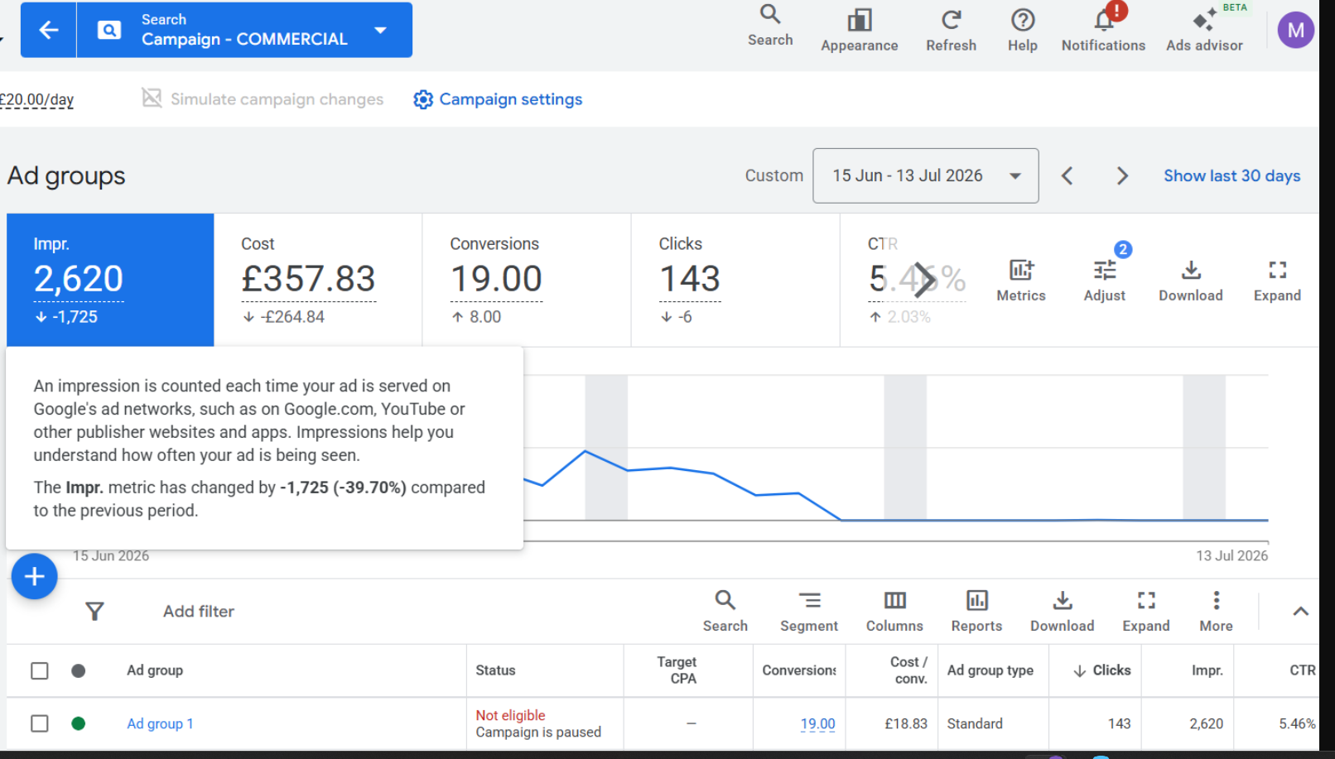This screenshot has height=759, width=1335.
Task: Open the top bar Search tool
Action: point(770,26)
